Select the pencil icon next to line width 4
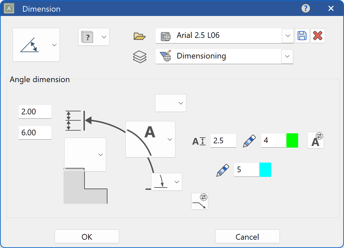This screenshot has height=248, width=344. click(249, 140)
